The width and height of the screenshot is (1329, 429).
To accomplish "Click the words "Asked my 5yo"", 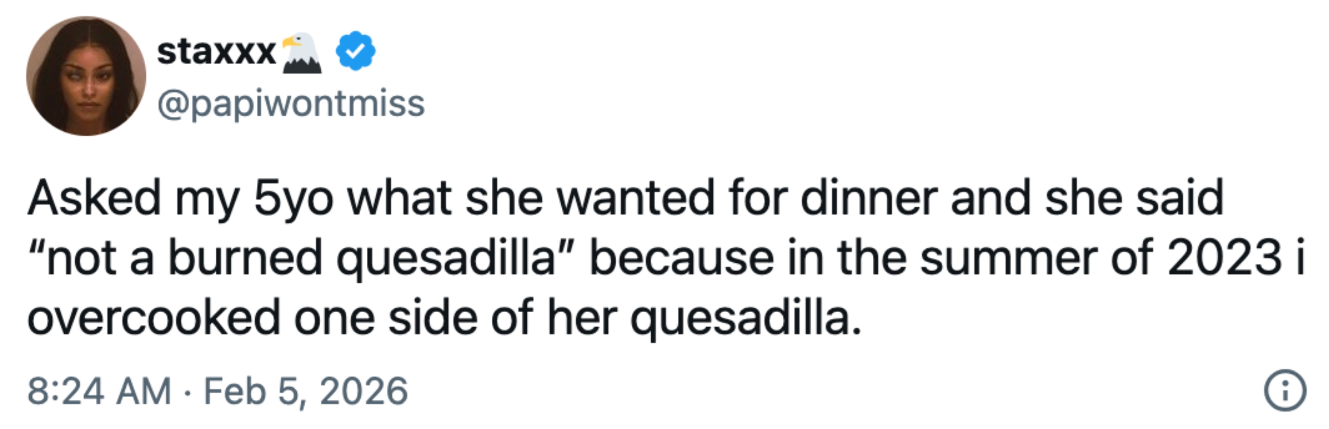I will 181,199.
